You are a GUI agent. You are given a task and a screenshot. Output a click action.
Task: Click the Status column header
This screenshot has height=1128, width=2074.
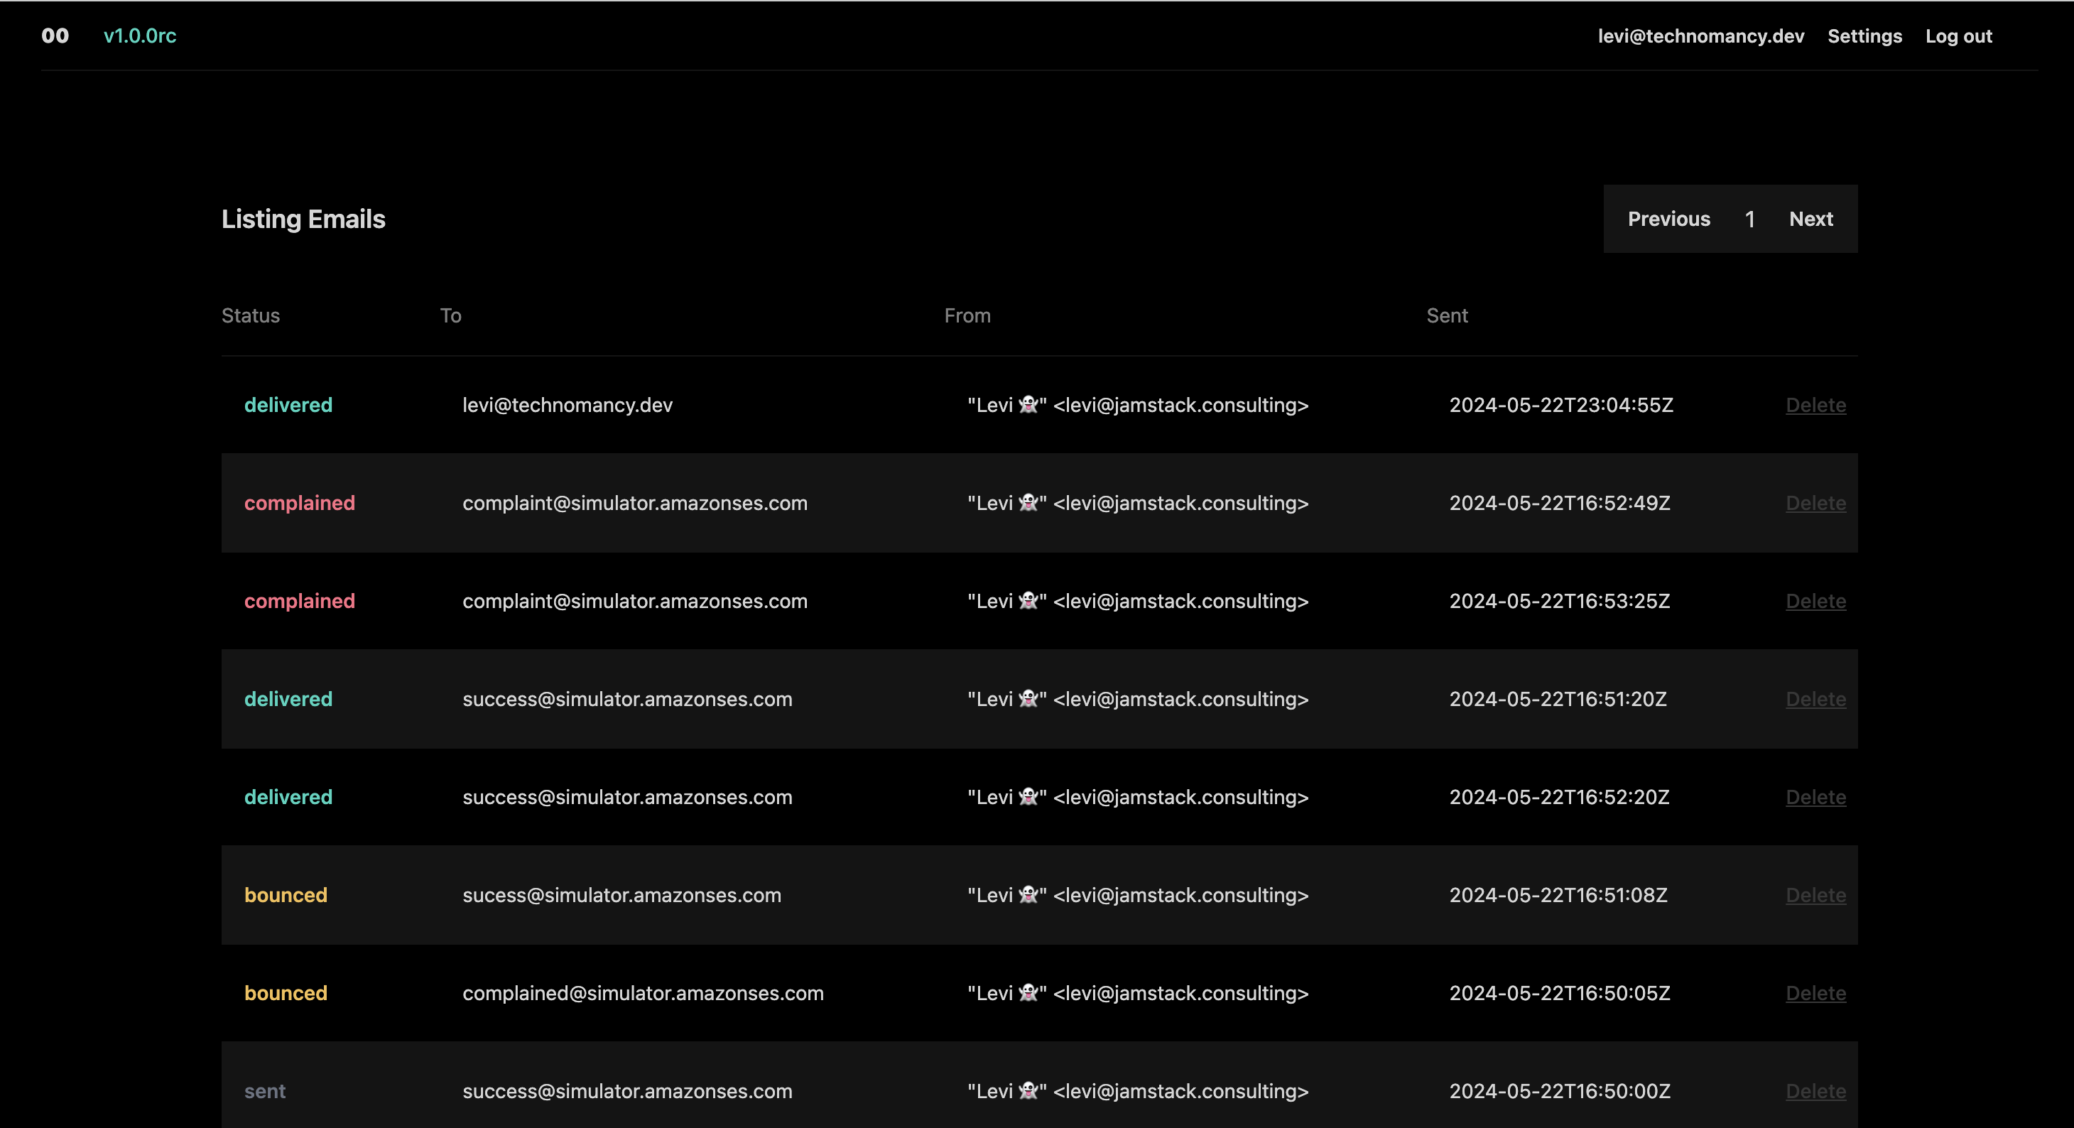(251, 315)
